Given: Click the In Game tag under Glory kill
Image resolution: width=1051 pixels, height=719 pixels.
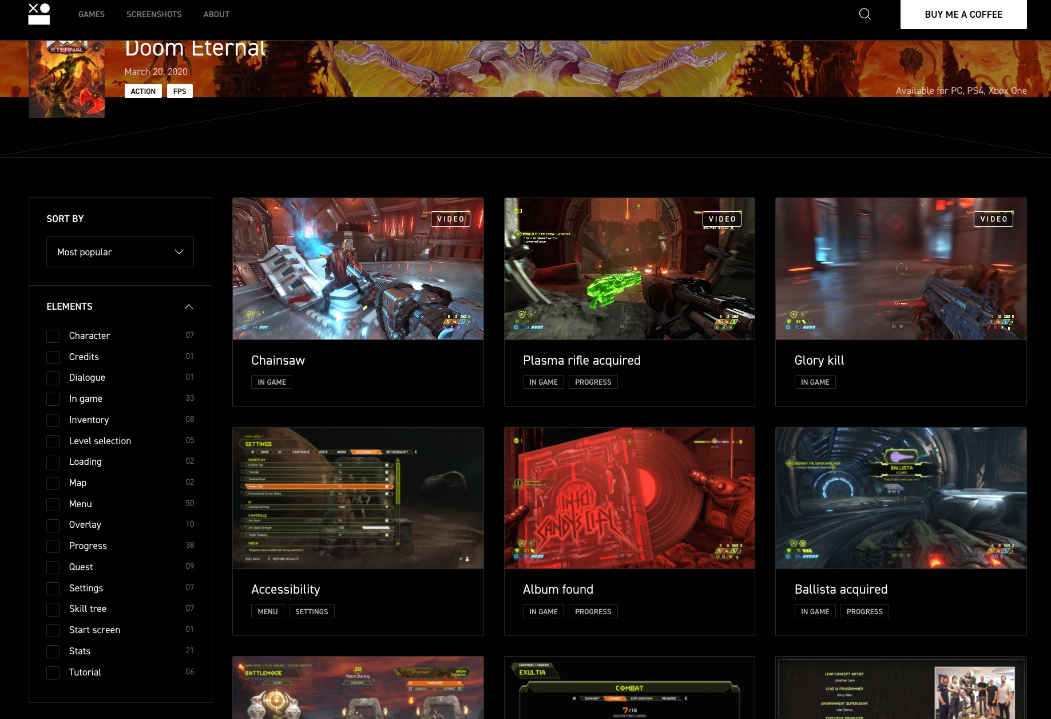Looking at the screenshot, I should click(x=815, y=382).
